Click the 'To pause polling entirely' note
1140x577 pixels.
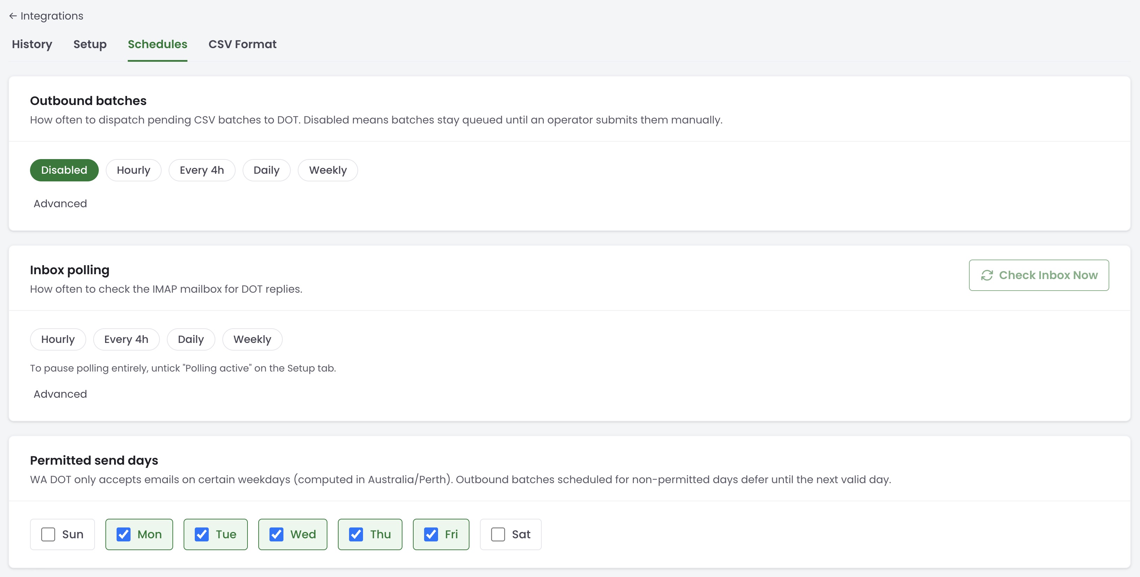click(x=183, y=368)
